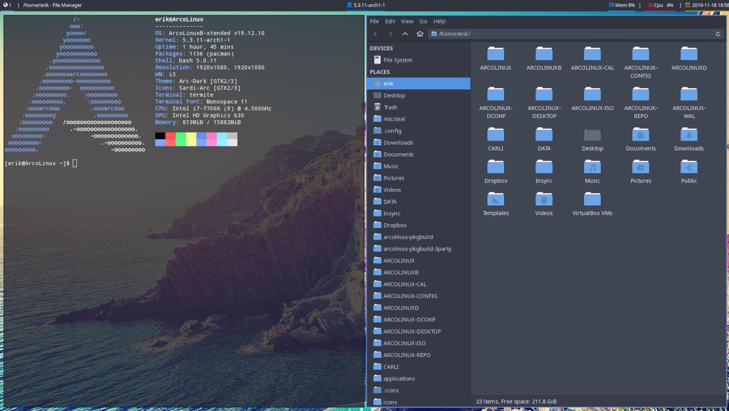Screen dimensions: 729x411
Task: Go forward with the right arrow button
Action: [390, 33]
